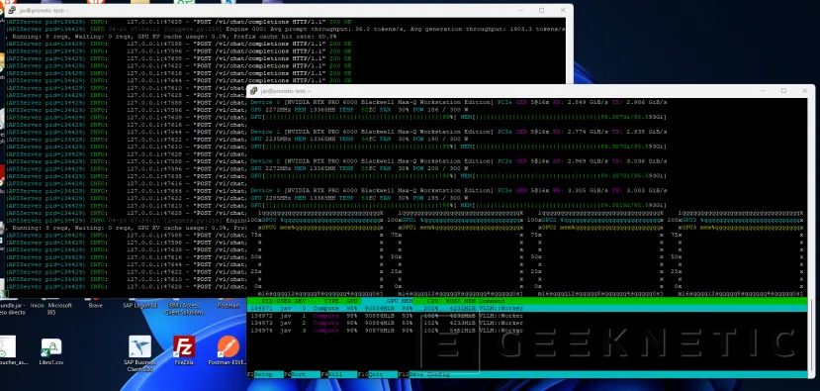Viewport: 820px width, 391px height.
Task: Select the TYPE column header in the nvtop process table
Action: 331,301
